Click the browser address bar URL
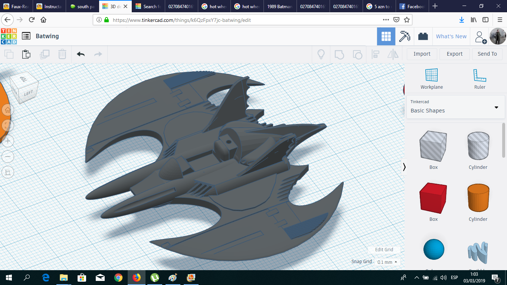507x285 pixels. tap(181, 20)
